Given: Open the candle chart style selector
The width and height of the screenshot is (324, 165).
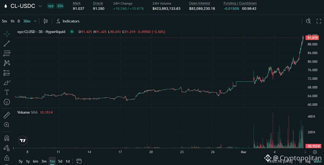Looking at the screenshot, I should 45,21.
